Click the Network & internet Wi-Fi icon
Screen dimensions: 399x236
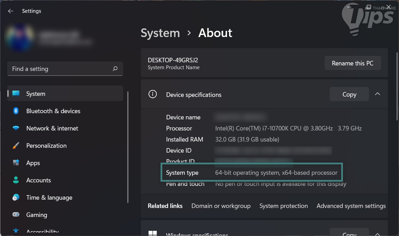(x=16, y=128)
